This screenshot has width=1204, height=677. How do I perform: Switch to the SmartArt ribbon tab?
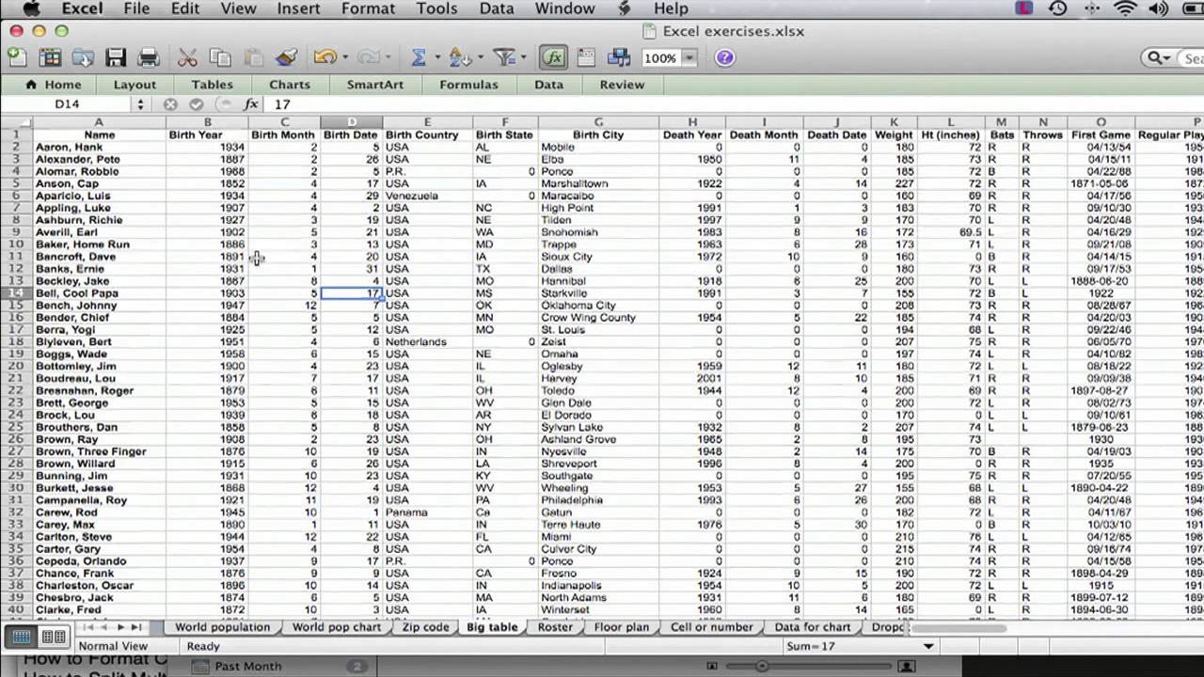pos(375,85)
